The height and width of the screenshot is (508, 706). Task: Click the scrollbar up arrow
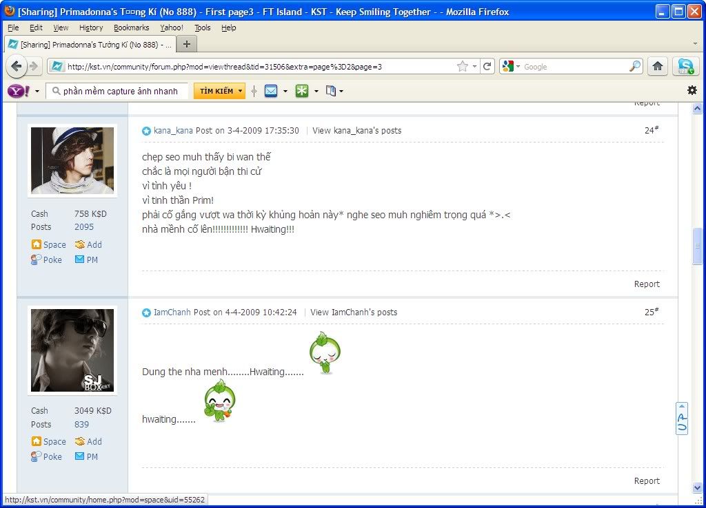698,108
